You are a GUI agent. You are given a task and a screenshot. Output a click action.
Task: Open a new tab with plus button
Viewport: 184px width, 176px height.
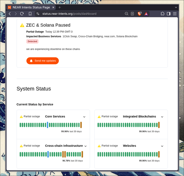click(60, 7)
